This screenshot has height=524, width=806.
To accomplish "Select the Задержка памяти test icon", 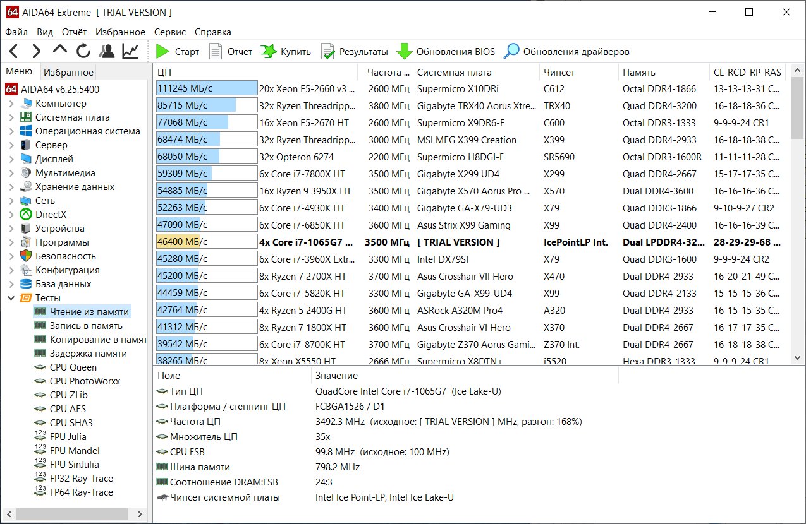I will [40, 354].
